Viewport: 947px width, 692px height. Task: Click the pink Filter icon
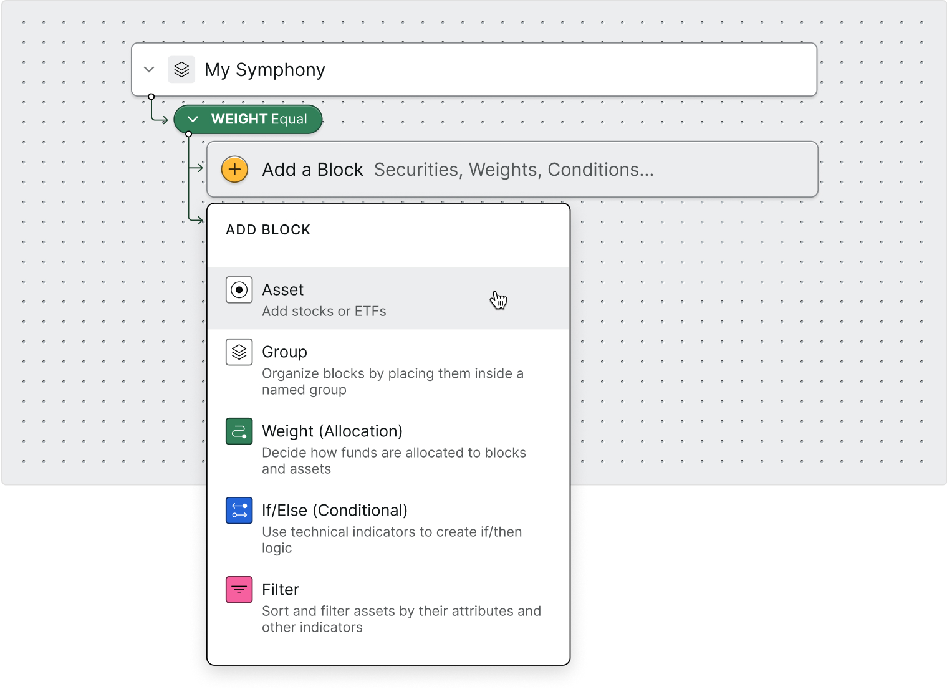239,590
